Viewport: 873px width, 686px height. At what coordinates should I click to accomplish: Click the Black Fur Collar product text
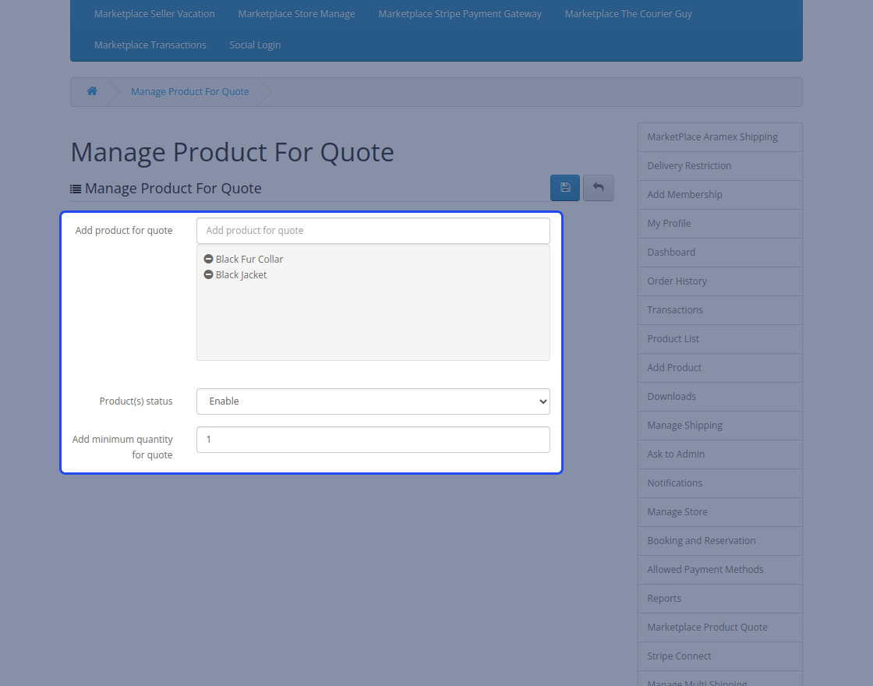click(x=249, y=259)
